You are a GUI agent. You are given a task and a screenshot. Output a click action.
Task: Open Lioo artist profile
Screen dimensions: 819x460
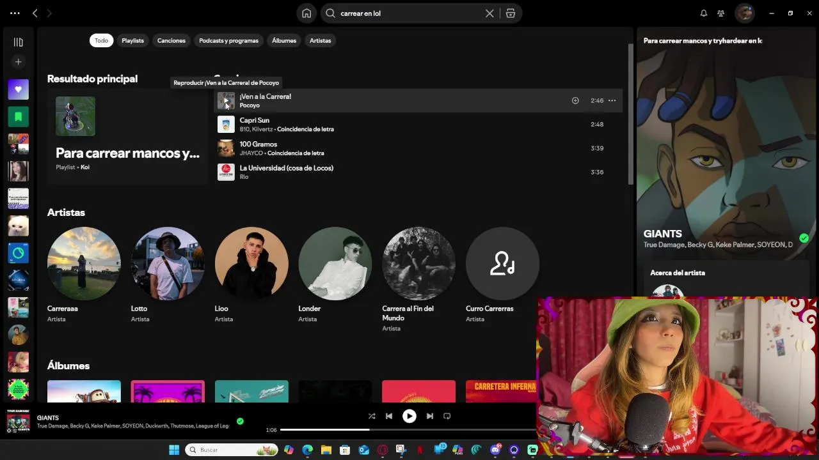[x=251, y=263]
